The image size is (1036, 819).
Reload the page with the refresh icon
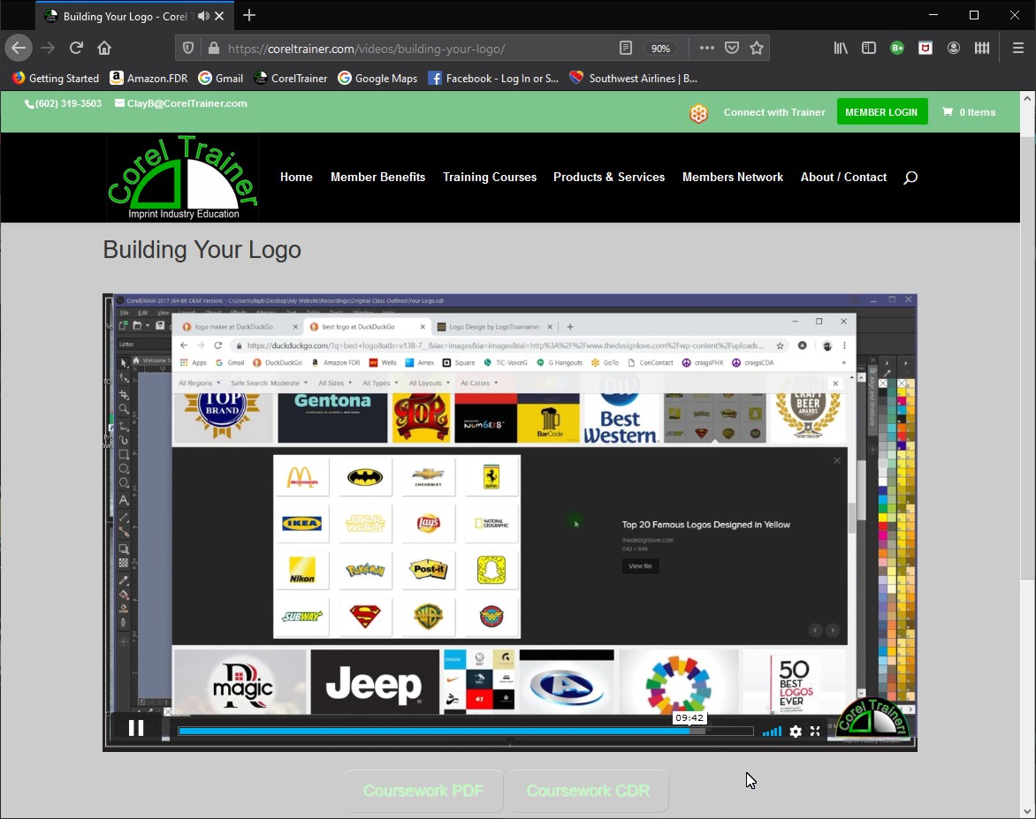[x=76, y=48]
